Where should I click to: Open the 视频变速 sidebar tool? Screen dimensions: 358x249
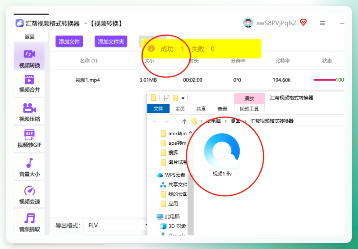click(x=29, y=194)
